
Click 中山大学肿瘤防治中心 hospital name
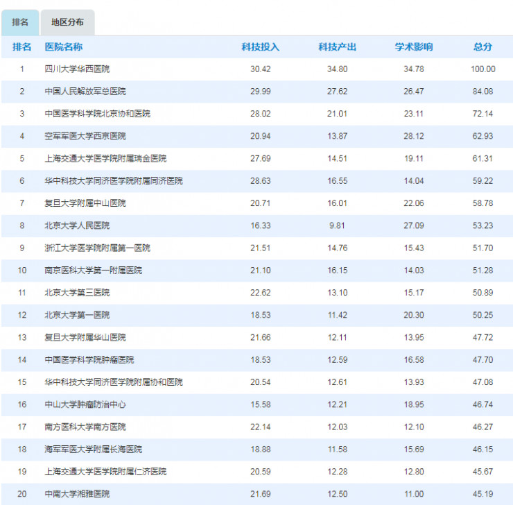(x=85, y=404)
